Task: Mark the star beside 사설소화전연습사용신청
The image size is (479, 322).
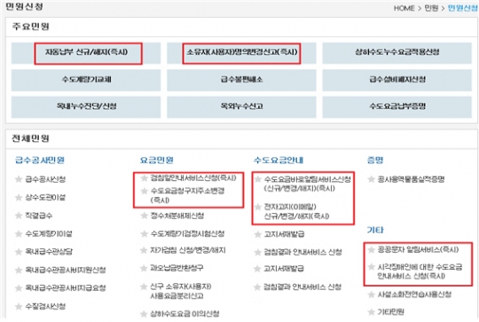Action: tap(371, 295)
